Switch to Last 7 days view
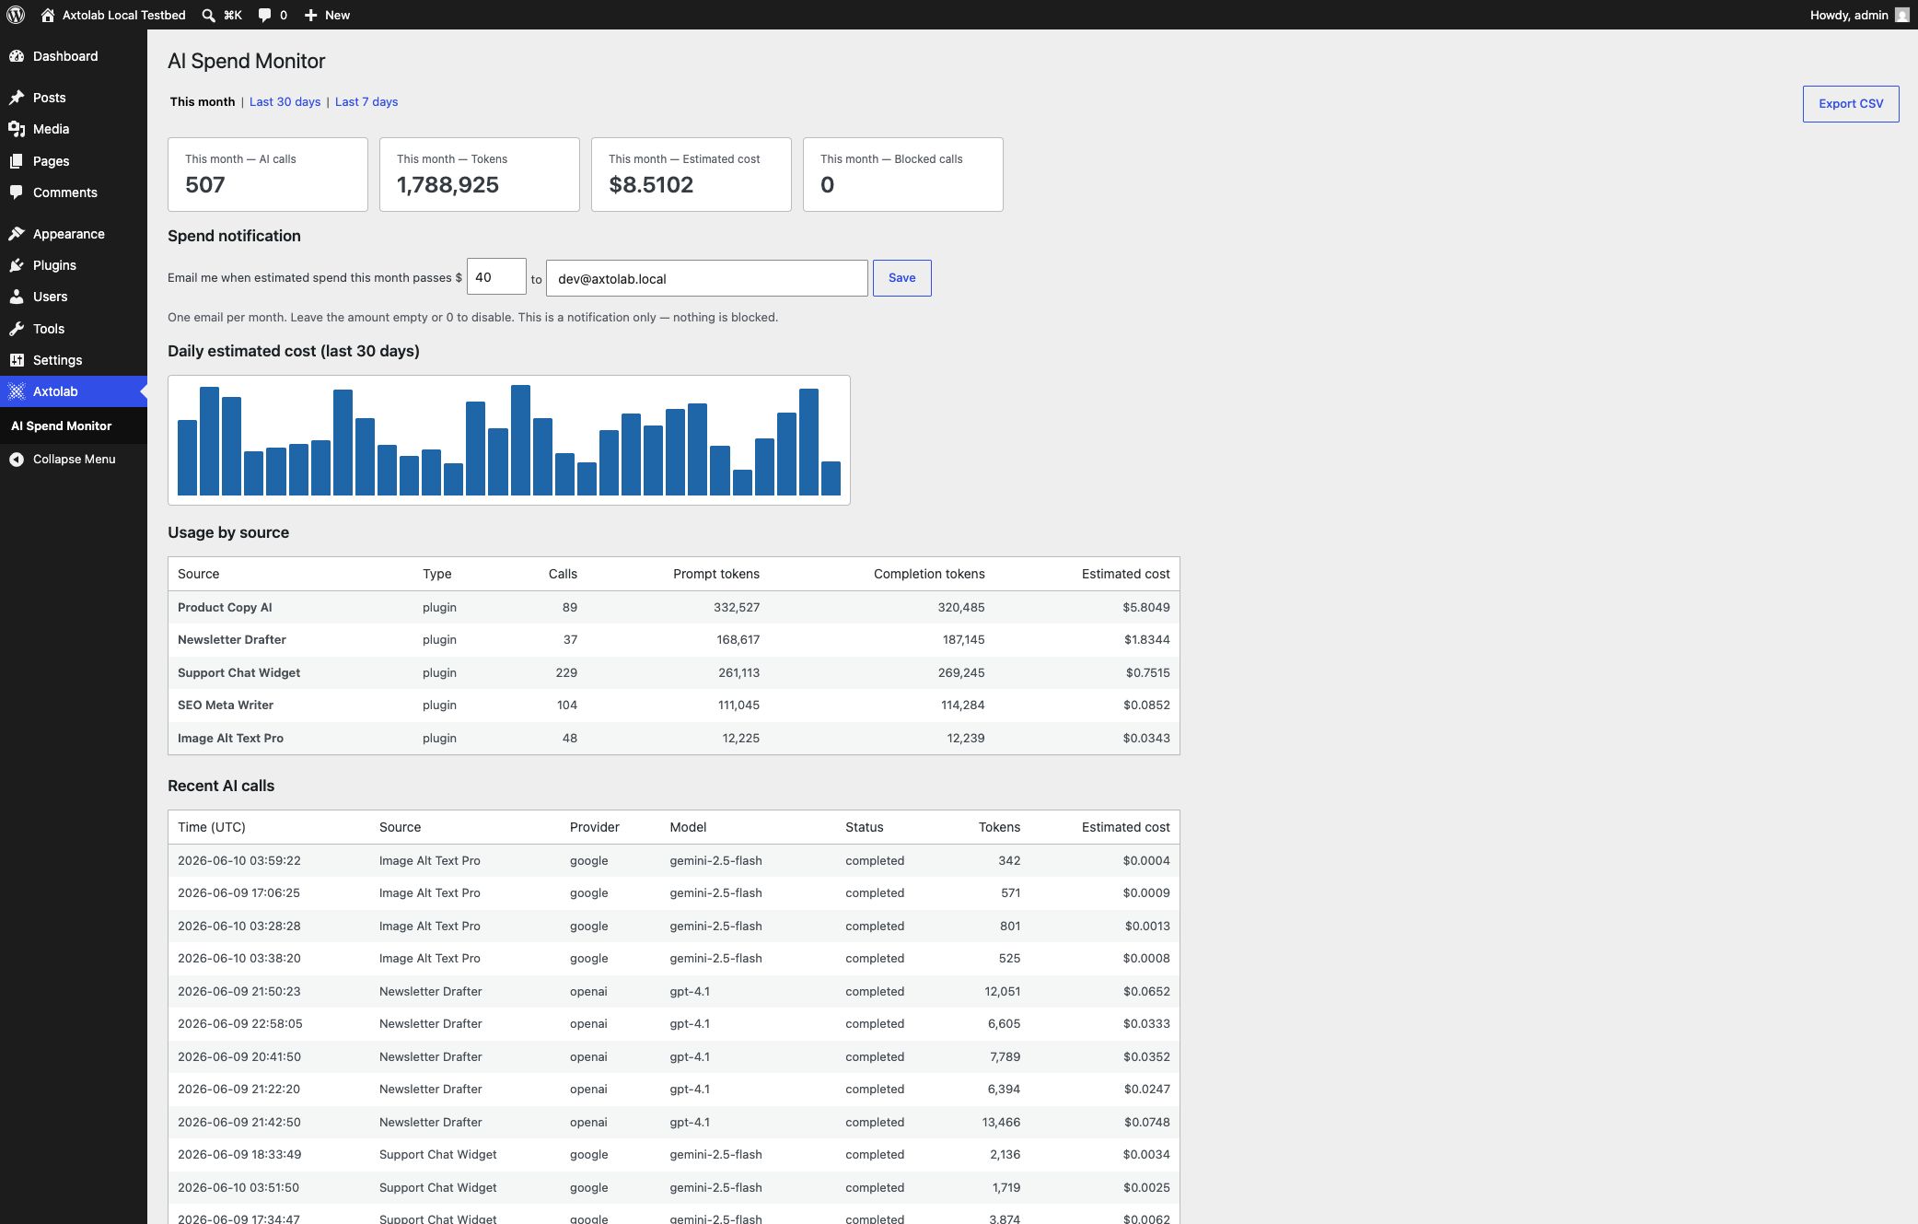Viewport: 1918px width, 1224px height. (x=366, y=101)
